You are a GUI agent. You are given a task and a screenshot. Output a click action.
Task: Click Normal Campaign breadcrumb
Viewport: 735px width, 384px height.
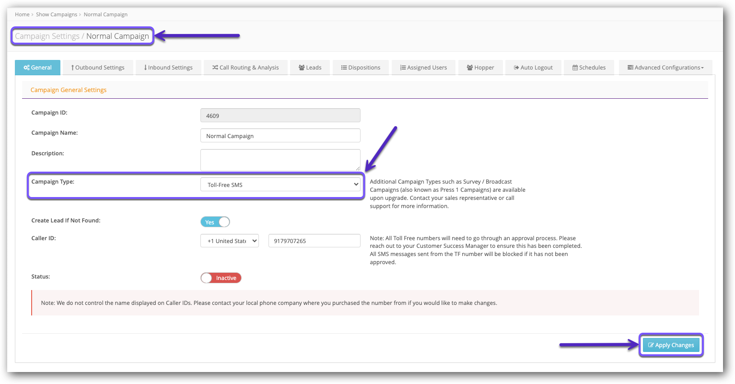(105, 14)
